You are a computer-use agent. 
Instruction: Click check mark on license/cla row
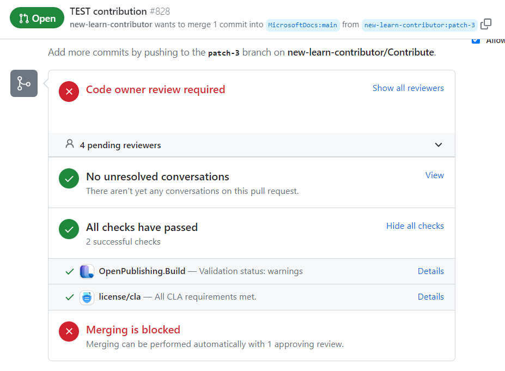(x=70, y=297)
